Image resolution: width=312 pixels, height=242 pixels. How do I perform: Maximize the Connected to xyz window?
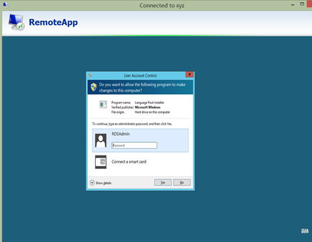coord(302,4)
